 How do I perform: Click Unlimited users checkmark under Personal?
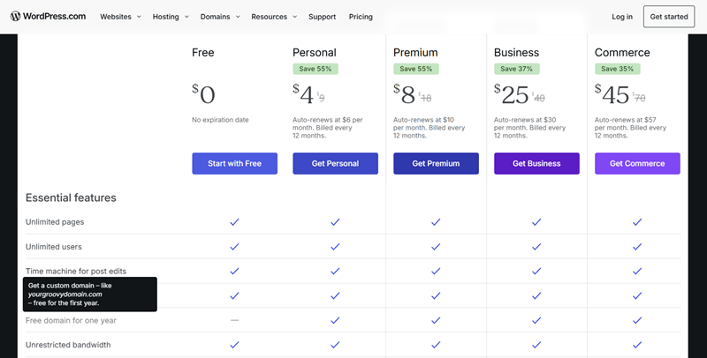pos(335,247)
